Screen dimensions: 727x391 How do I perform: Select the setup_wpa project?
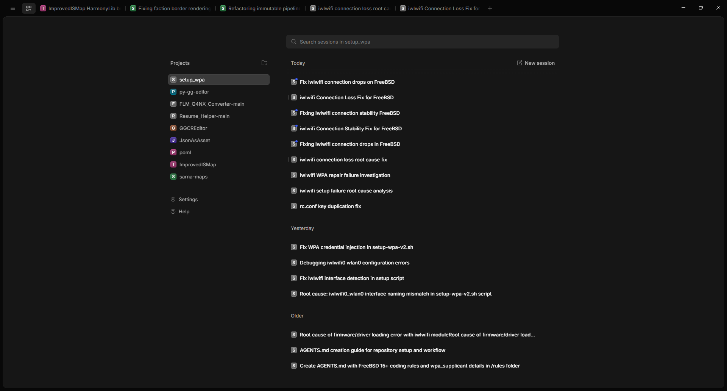pos(219,80)
